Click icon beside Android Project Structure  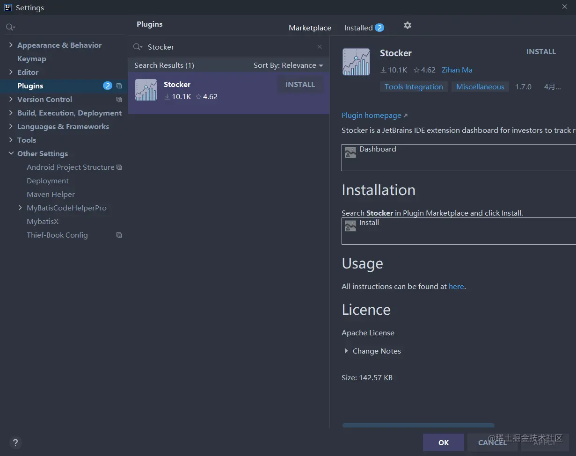point(119,167)
